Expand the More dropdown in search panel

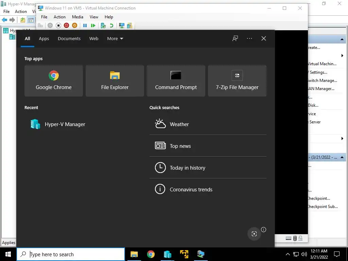pos(115,39)
